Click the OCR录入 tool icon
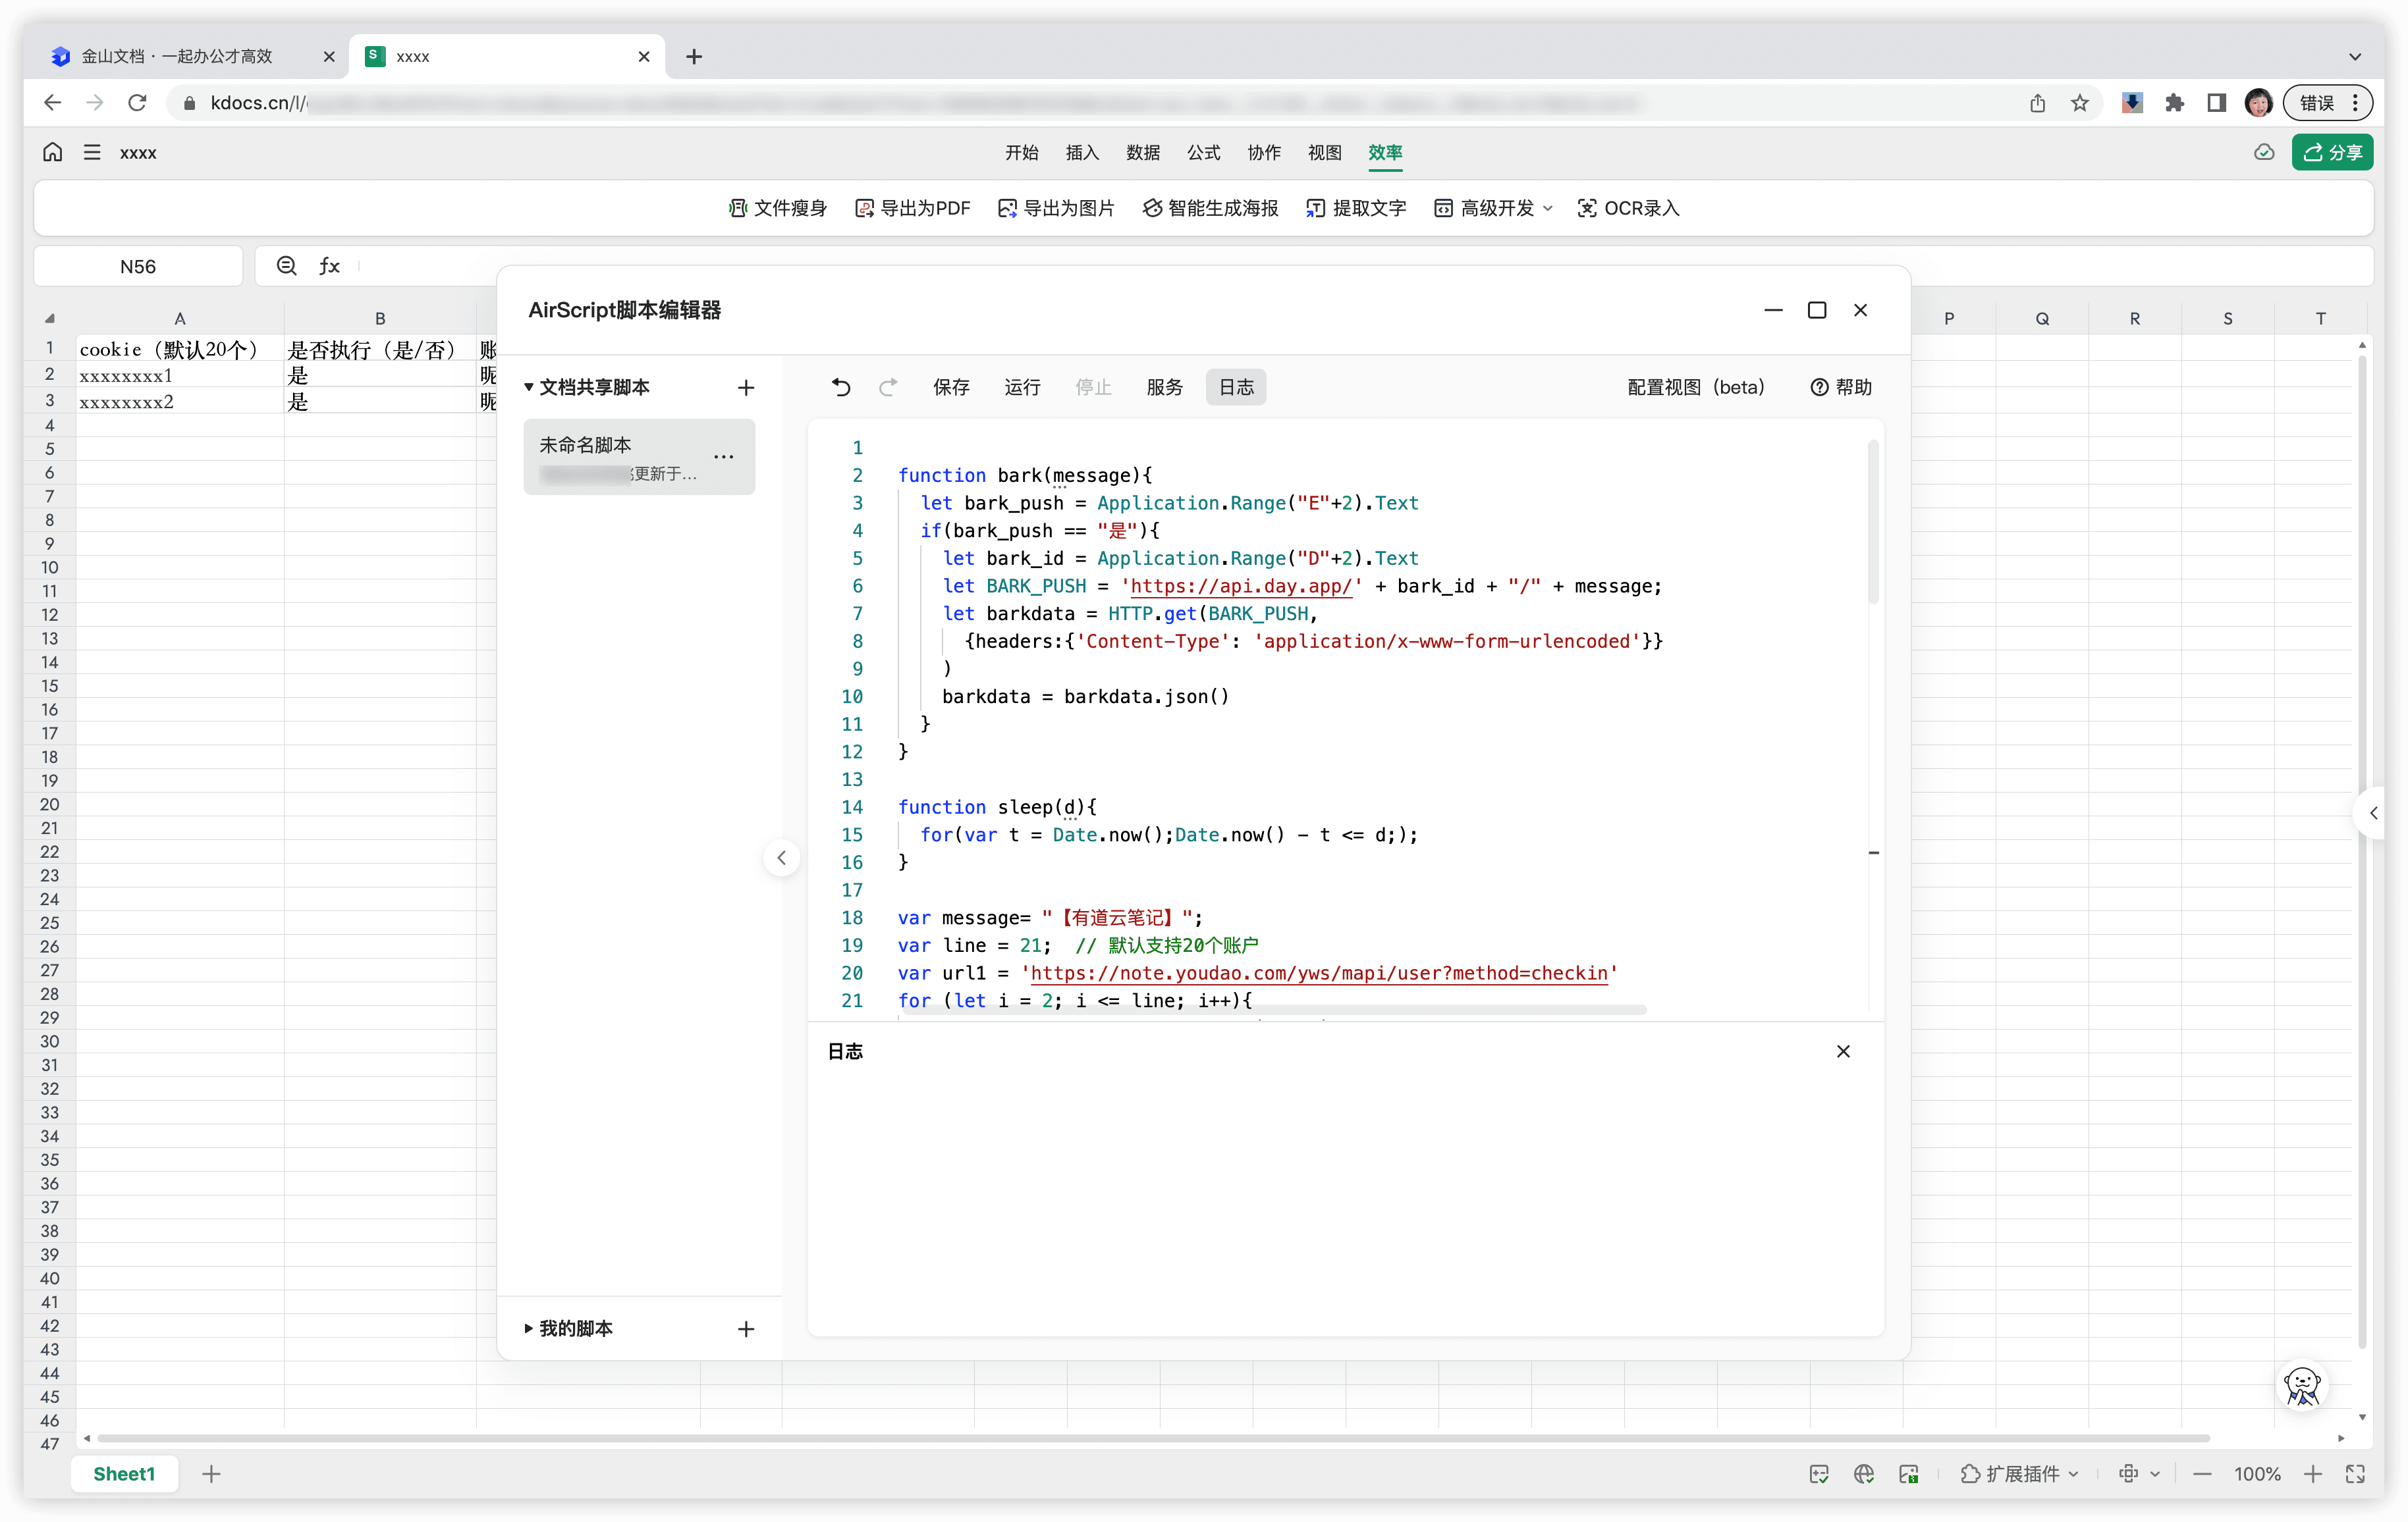This screenshot has width=2408, height=1522. pos(1587,208)
